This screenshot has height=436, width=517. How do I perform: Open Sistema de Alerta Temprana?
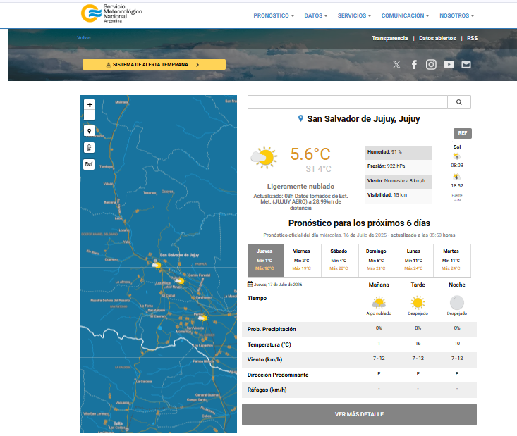coord(154,64)
